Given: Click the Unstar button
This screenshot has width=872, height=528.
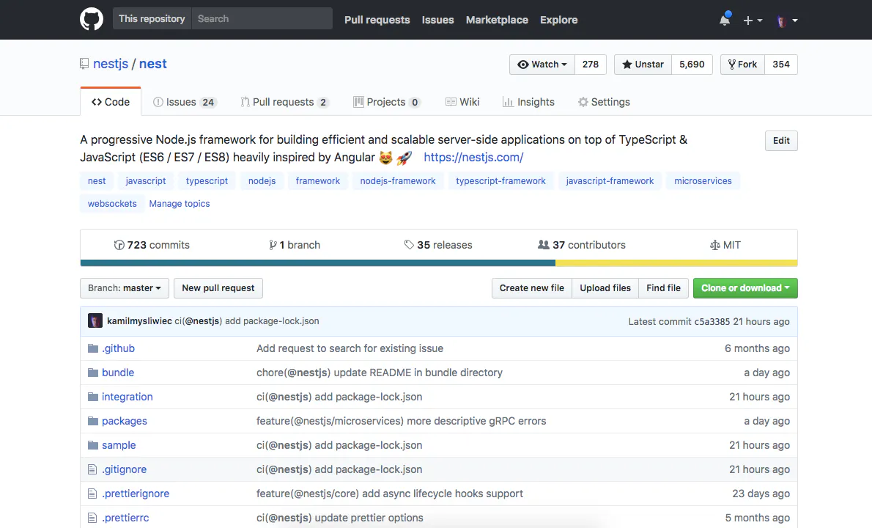Looking at the screenshot, I should pyautogui.click(x=643, y=65).
